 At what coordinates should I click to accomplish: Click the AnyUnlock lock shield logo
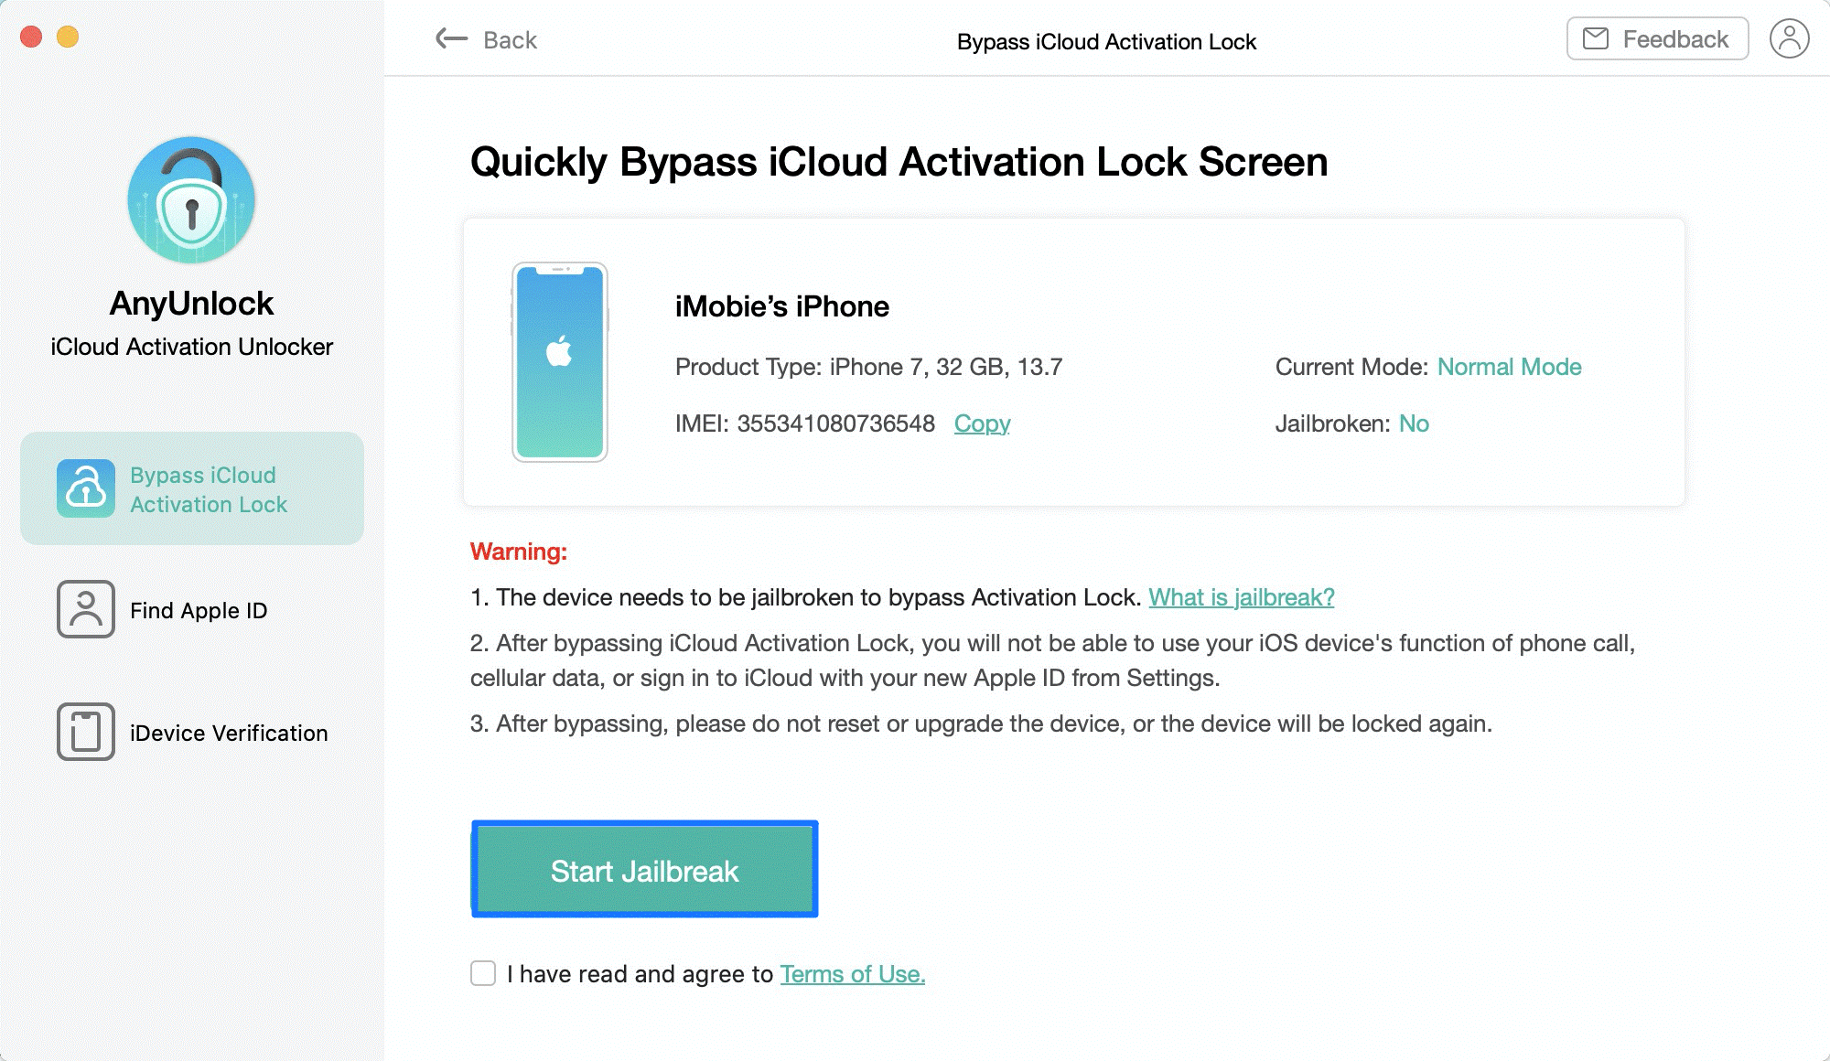192,202
